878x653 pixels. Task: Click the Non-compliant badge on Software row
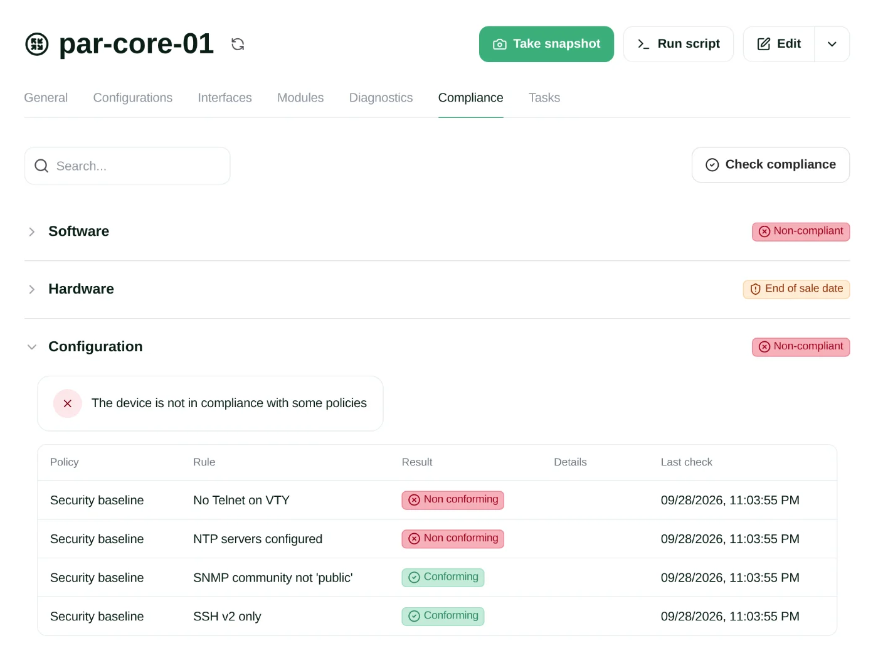click(801, 231)
